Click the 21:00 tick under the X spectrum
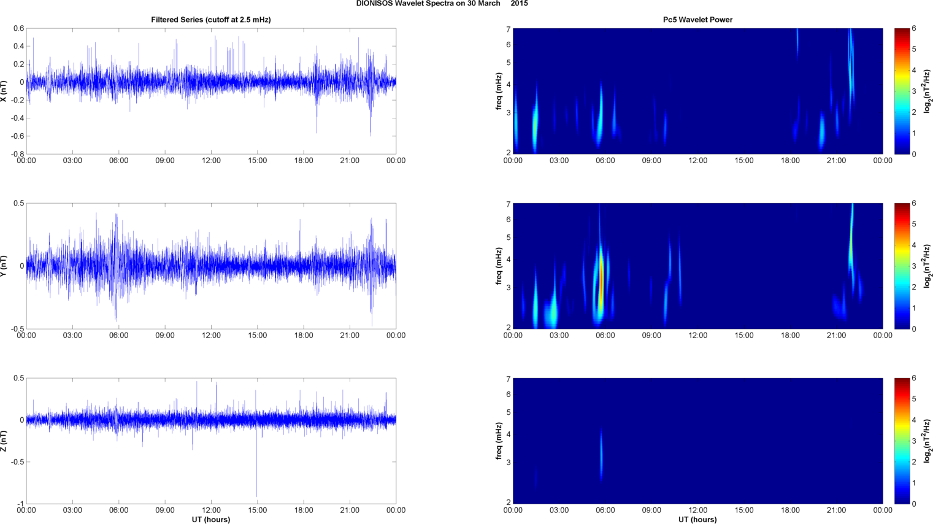 tap(837, 161)
